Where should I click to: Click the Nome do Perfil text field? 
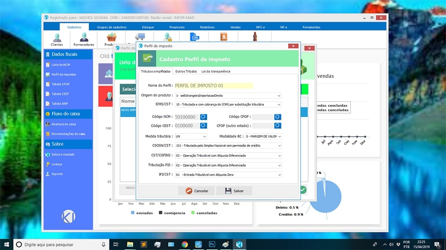point(213,85)
